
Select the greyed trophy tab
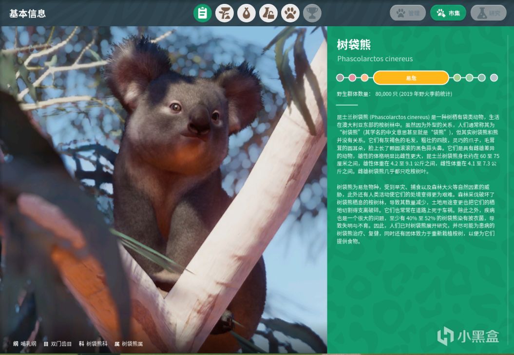tap(312, 14)
